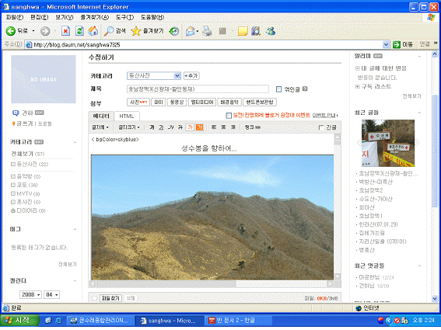Open the 도구(T) menu

(x=125, y=17)
